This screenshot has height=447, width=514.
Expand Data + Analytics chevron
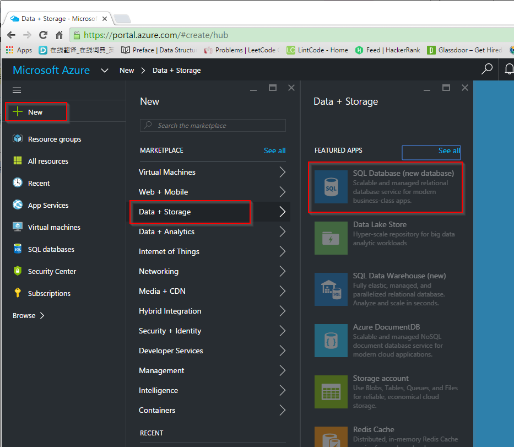[282, 231]
